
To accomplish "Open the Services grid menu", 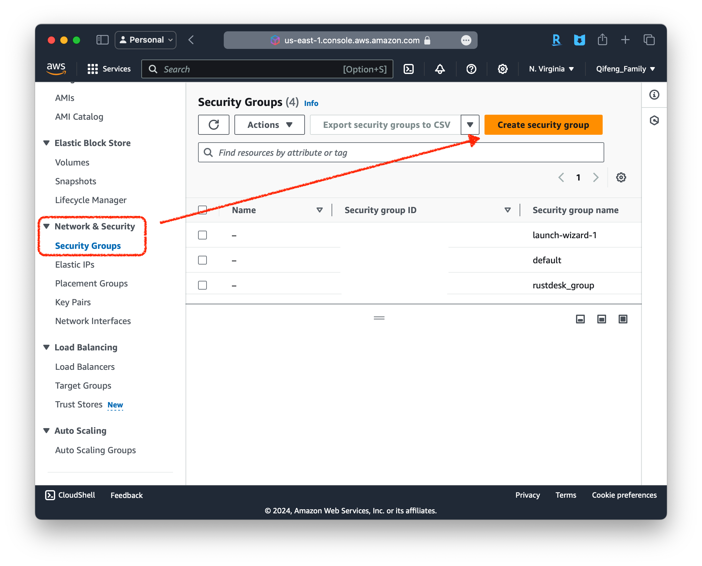I will point(109,69).
